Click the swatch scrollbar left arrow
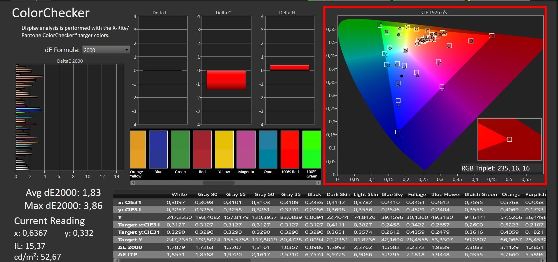 pos(133,183)
